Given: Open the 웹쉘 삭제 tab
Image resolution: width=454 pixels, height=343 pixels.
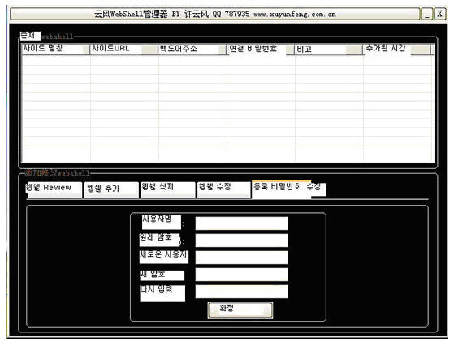Looking at the screenshot, I should (168, 189).
